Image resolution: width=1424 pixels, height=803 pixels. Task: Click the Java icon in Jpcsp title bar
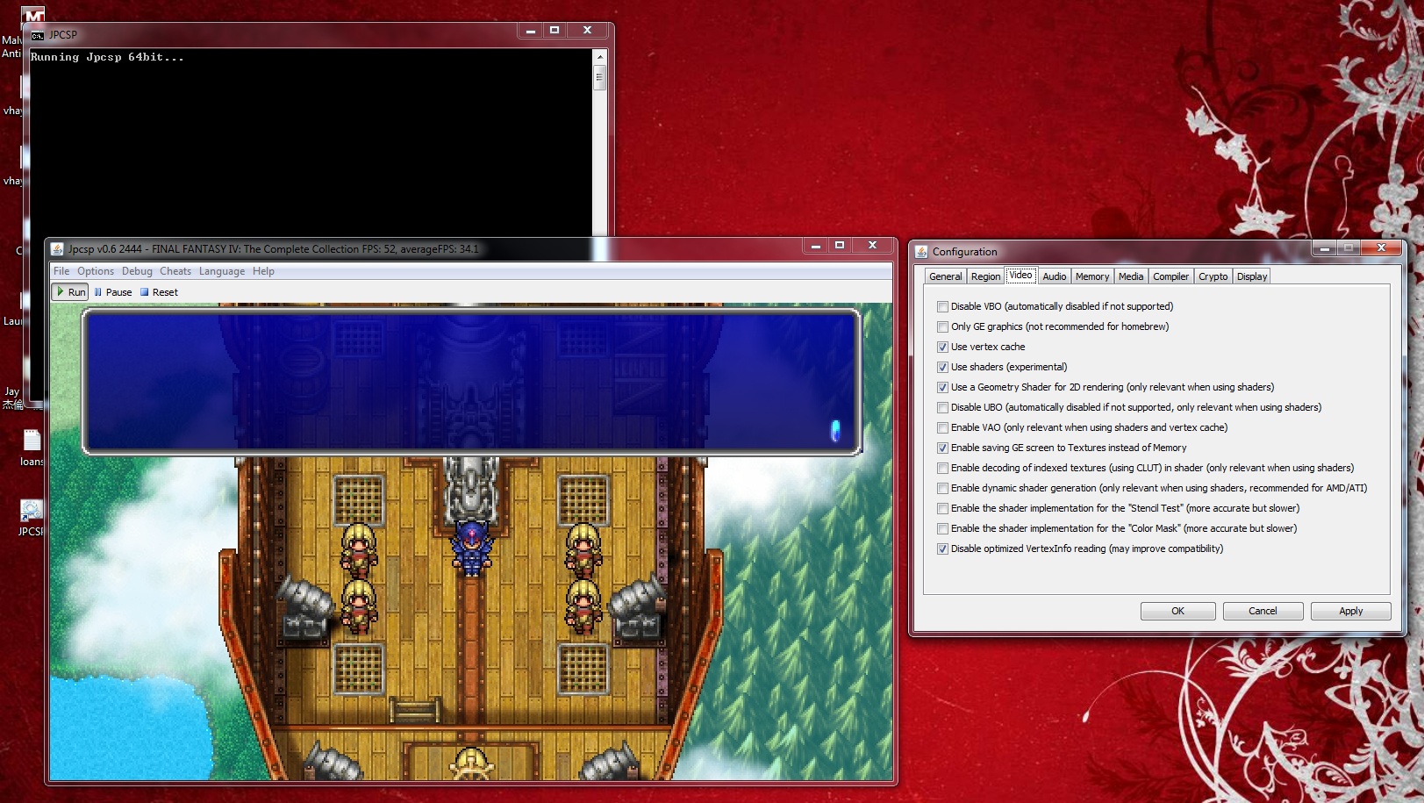[57, 249]
